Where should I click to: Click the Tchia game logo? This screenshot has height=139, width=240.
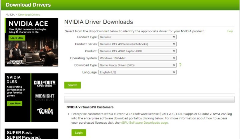click(45, 111)
